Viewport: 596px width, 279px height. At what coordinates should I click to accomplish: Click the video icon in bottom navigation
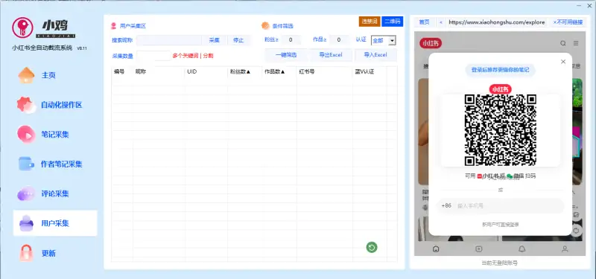pyautogui.click(x=479, y=249)
